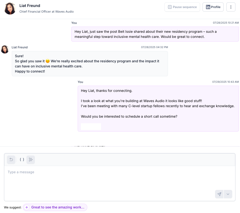Screen dimensions: 240x213
Task: Click the message about Beit Issie residency program
Action: pos(155,34)
